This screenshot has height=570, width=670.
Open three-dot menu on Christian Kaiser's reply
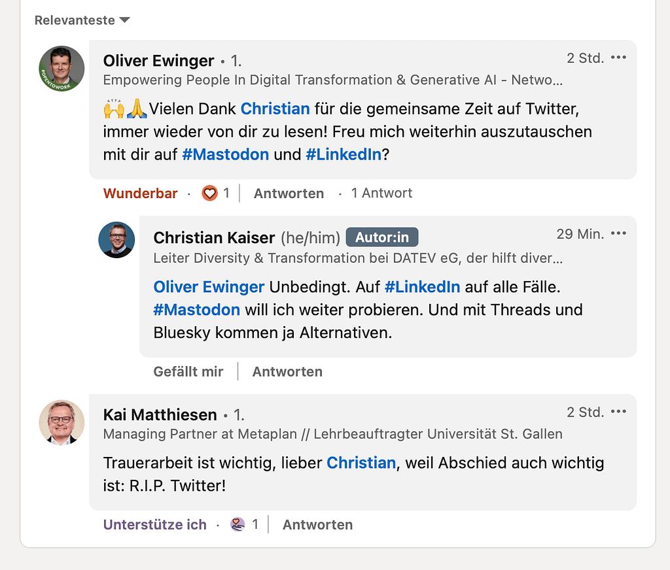[618, 234]
